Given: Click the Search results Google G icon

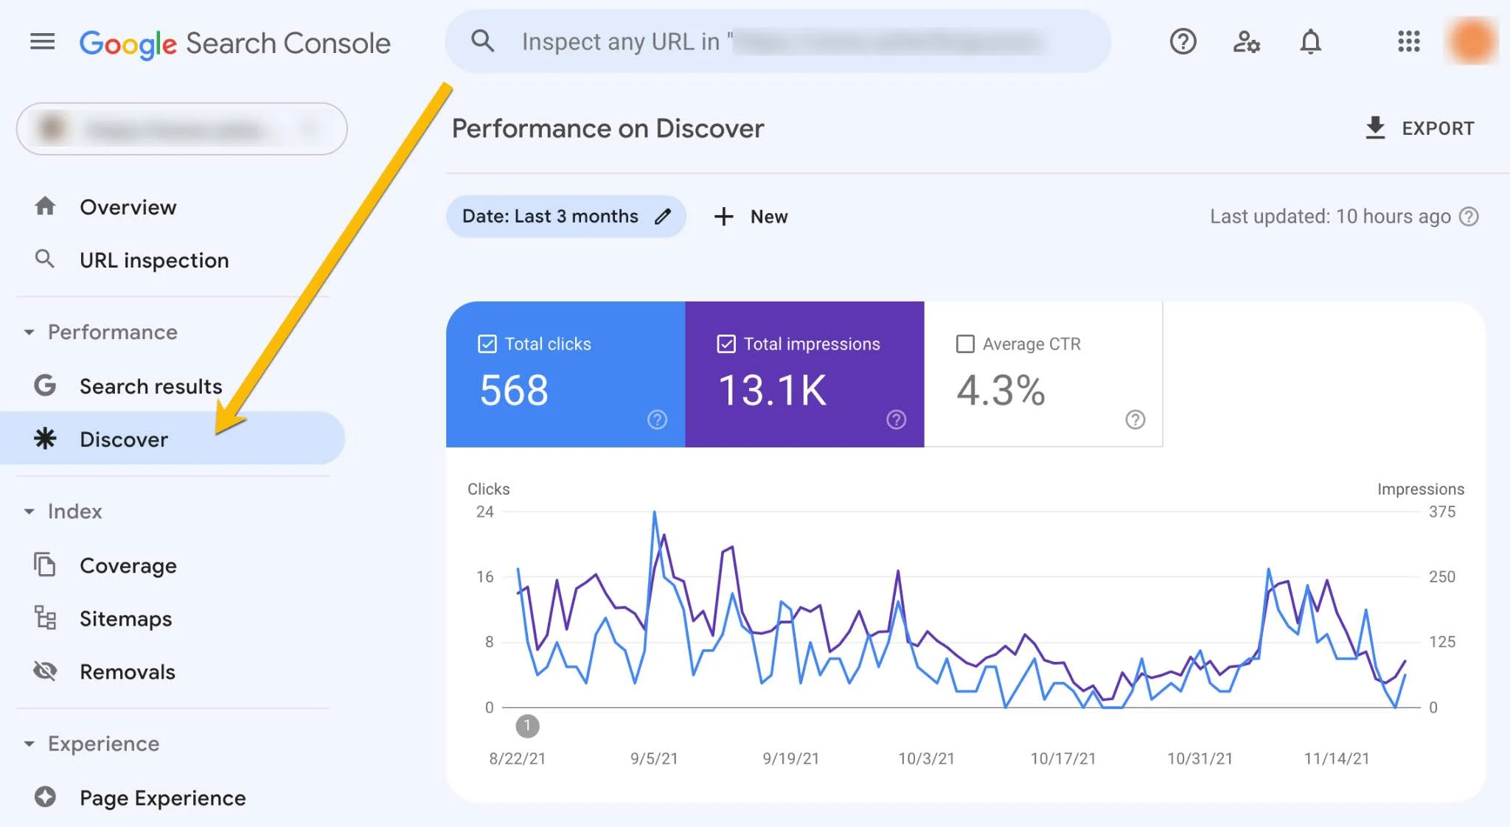Looking at the screenshot, I should tap(45, 385).
